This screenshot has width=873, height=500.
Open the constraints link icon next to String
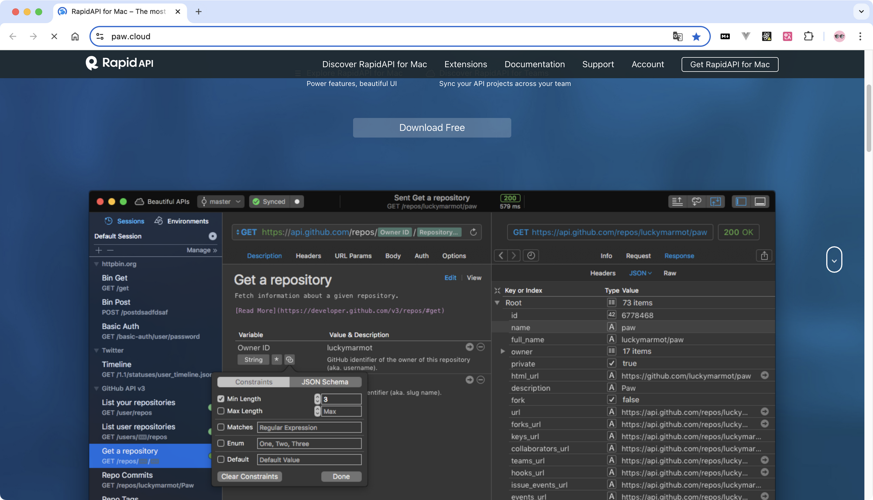(289, 360)
